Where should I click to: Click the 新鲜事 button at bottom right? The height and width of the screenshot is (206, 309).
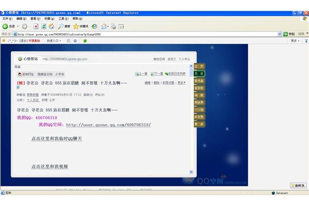[298, 185]
